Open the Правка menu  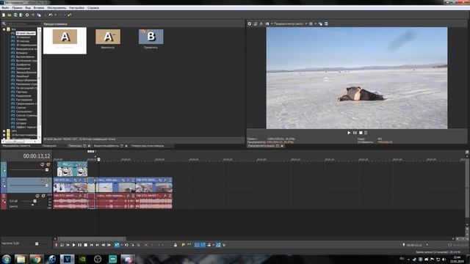17,8
